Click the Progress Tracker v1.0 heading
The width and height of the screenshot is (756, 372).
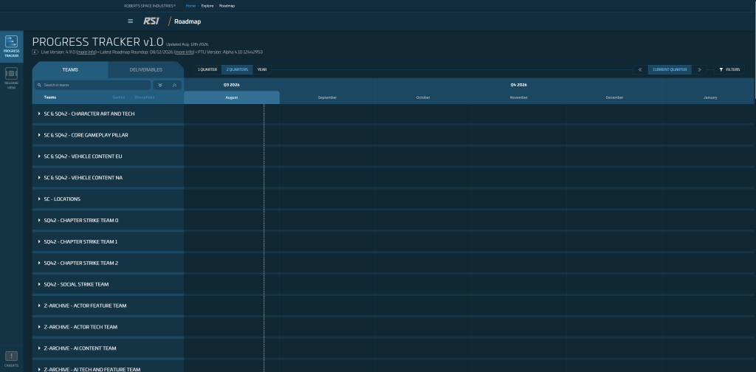[98, 41]
